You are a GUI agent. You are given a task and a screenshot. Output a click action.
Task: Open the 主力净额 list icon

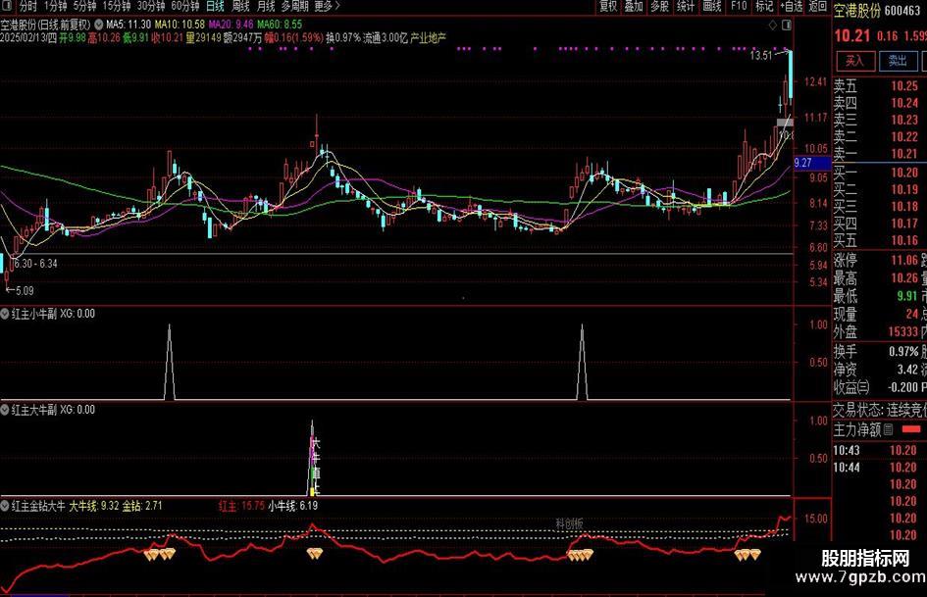click(x=888, y=429)
